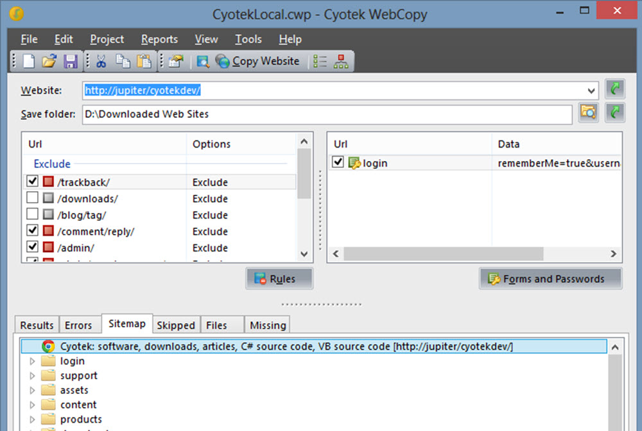Screen dimensions: 642x431
Task: Click the Forms and Passwords button
Action: (x=550, y=279)
